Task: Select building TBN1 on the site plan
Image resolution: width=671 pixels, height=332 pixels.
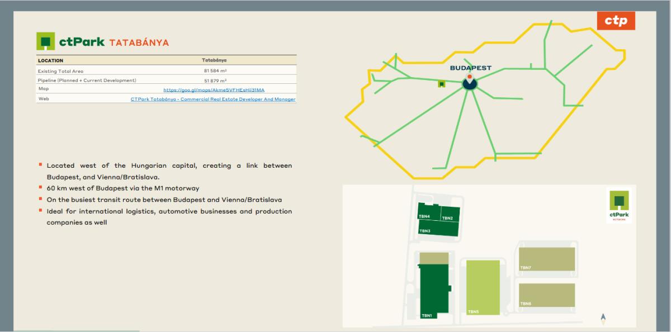Action: pyautogui.click(x=434, y=290)
